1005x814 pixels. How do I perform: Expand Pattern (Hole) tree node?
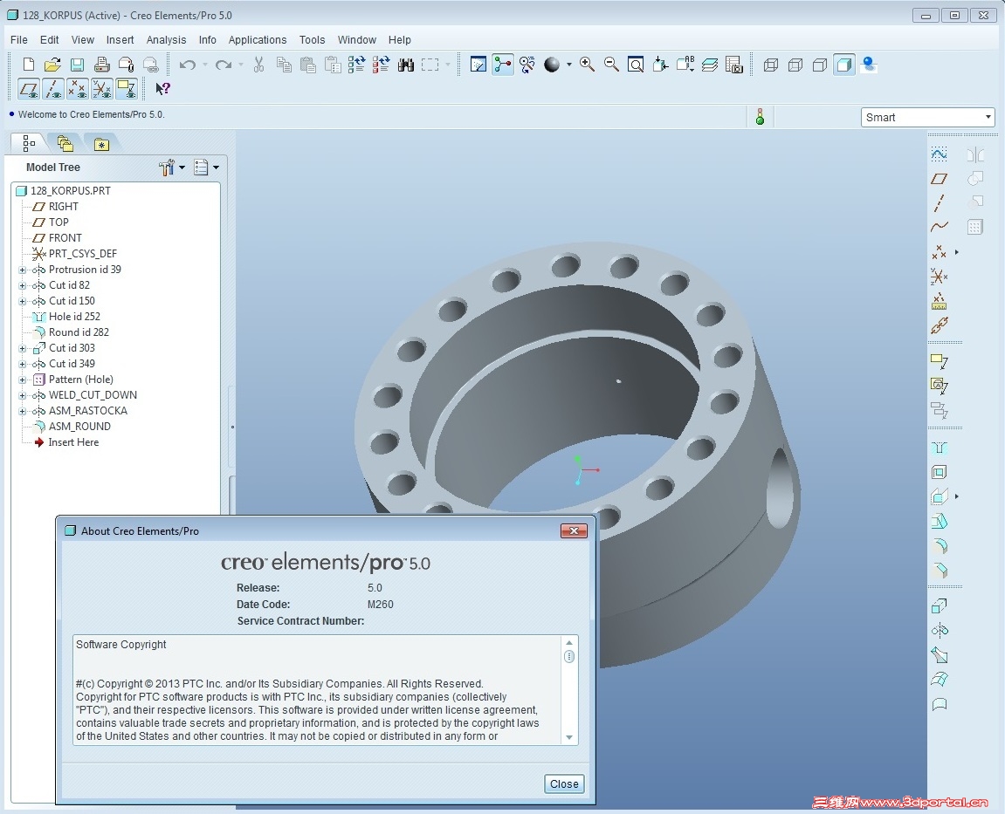click(x=23, y=380)
